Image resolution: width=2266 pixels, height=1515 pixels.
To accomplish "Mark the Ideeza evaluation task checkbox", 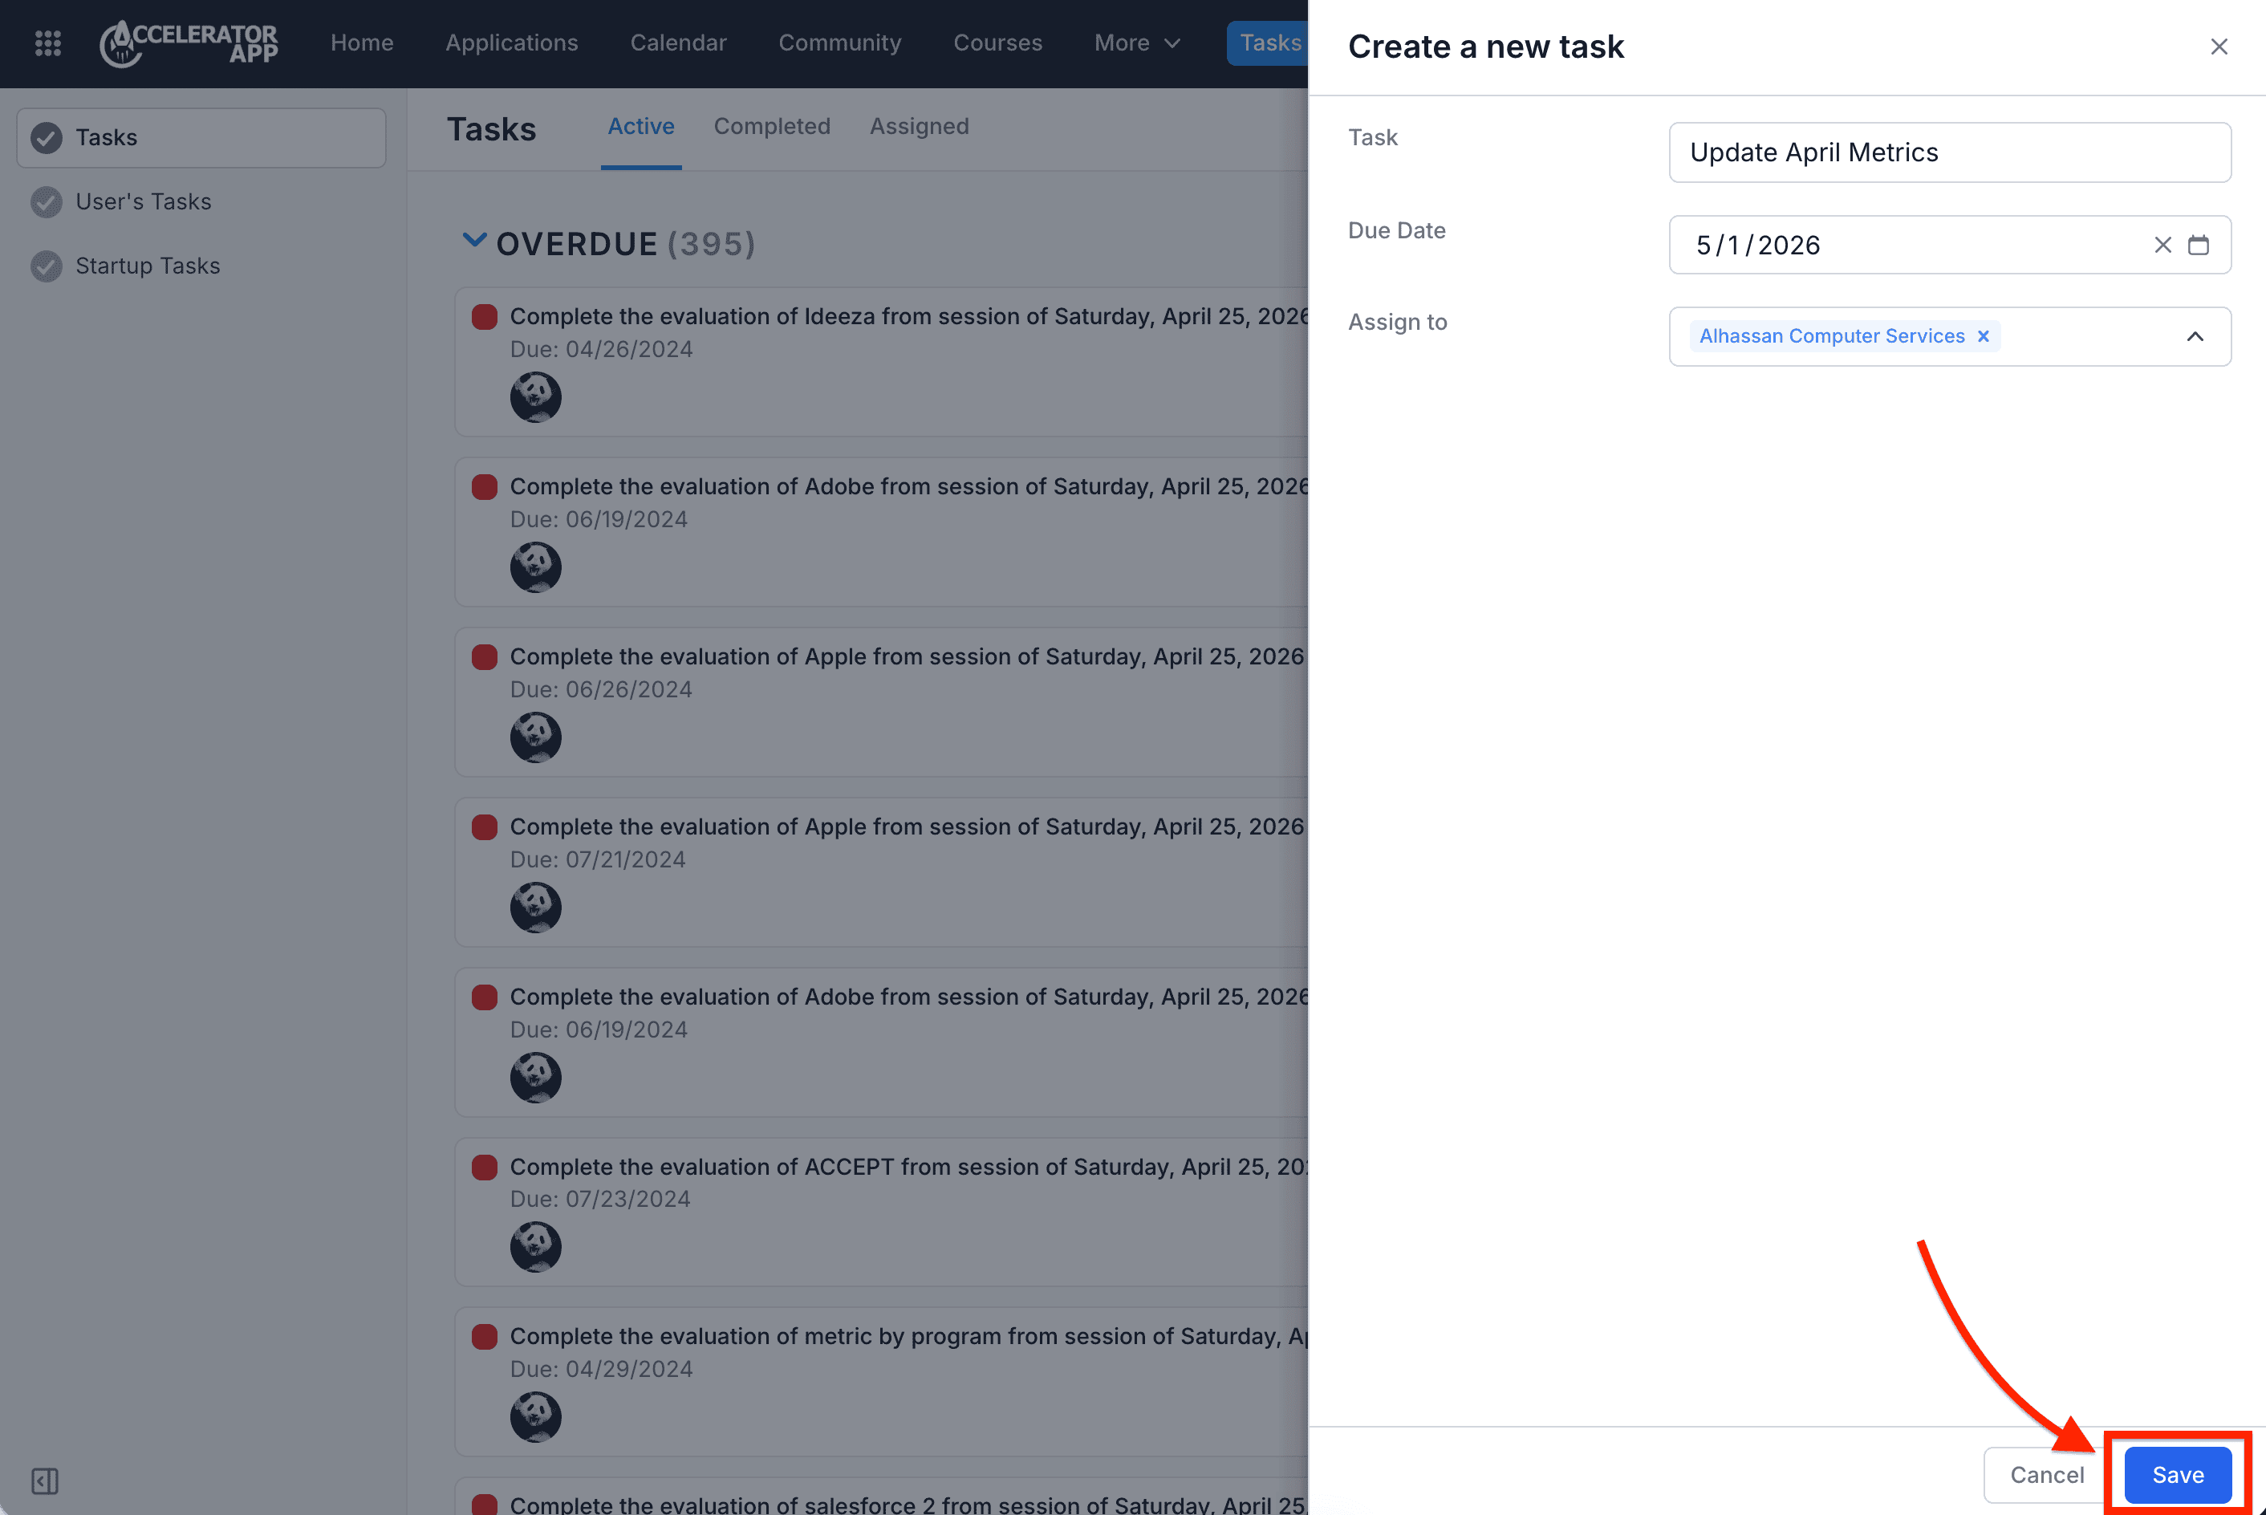I will 485,317.
